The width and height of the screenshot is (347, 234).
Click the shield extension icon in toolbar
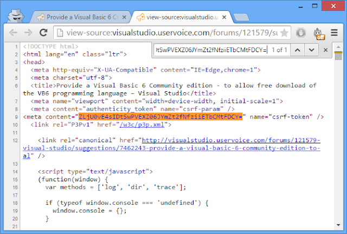point(301,33)
